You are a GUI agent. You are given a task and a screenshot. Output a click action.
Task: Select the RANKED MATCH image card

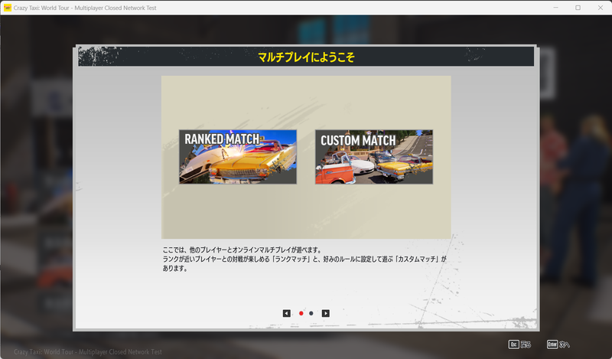point(238,157)
